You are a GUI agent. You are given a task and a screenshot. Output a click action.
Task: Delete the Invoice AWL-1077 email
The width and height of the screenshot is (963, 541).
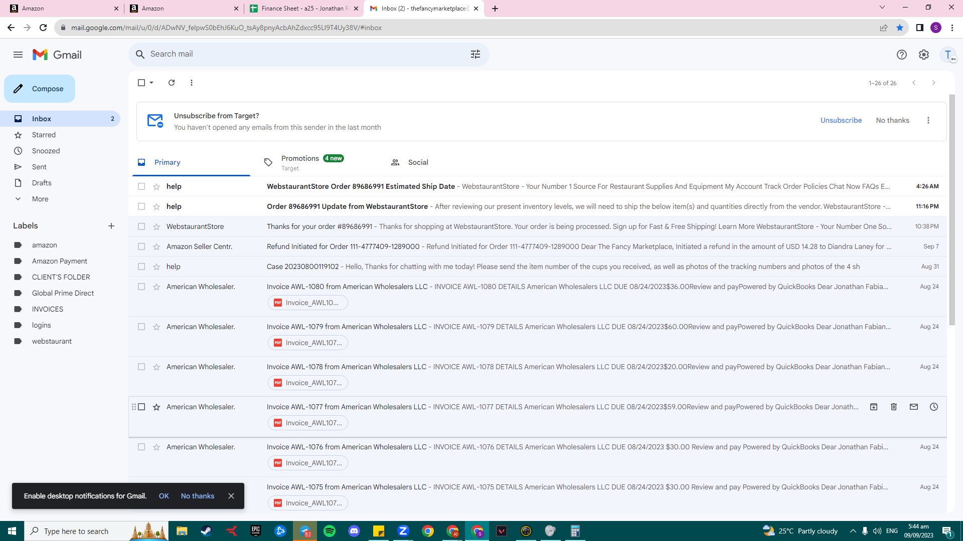click(894, 407)
